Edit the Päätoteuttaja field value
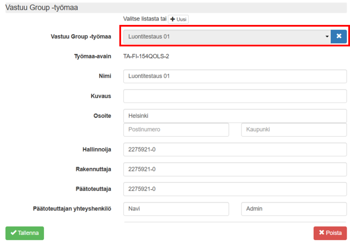The width and height of the screenshot is (350, 242). [x=235, y=189]
